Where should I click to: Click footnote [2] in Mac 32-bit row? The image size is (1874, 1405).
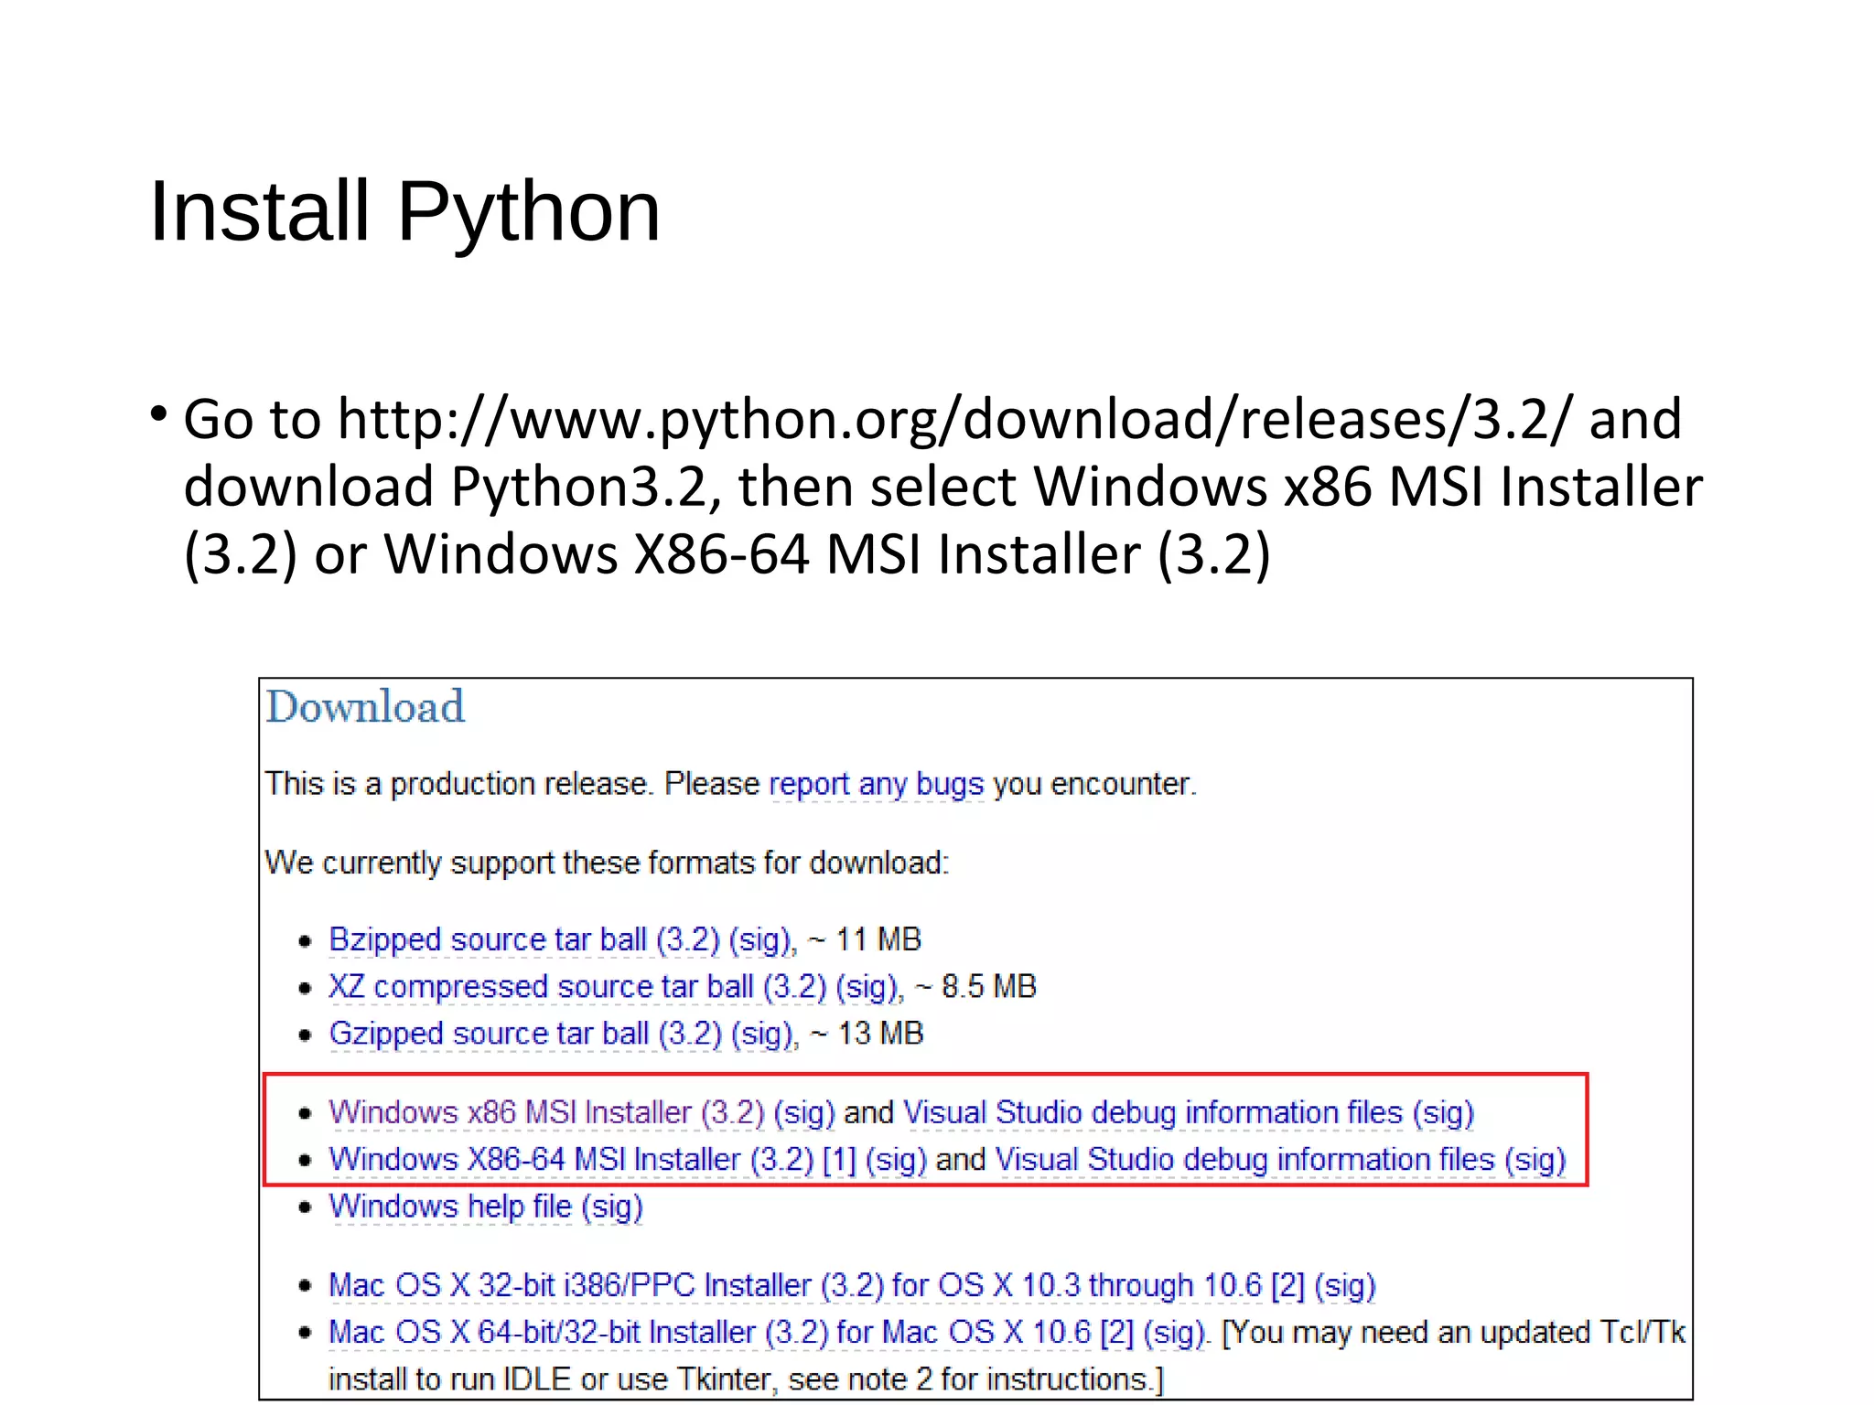(x=1287, y=1285)
